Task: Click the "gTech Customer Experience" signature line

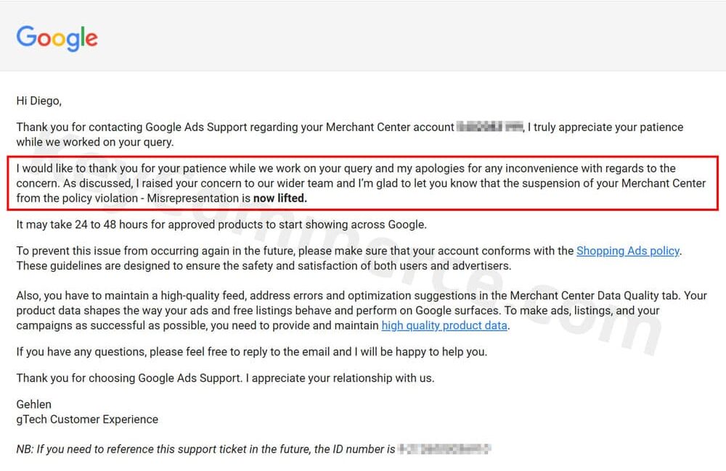Action: (87, 419)
